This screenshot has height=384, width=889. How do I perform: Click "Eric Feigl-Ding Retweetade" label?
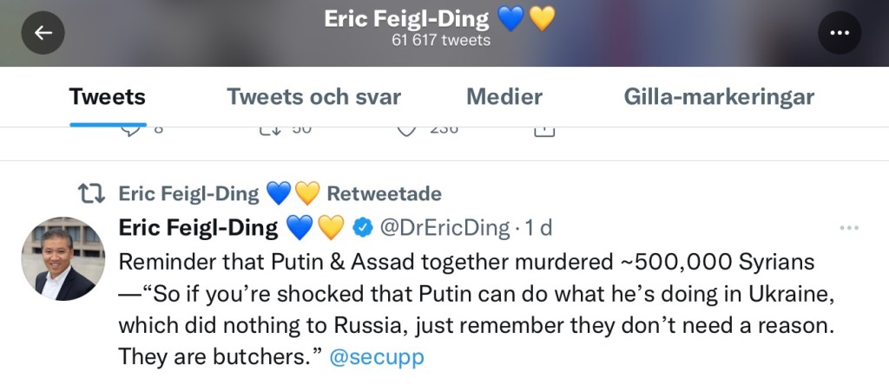pyautogui.click(x=280, y=192)
